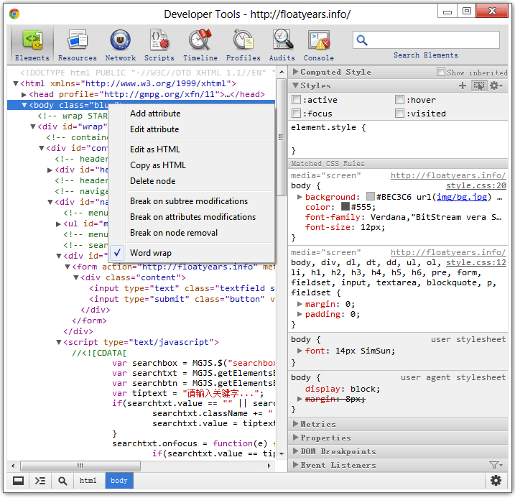Click the display: block declaration
This screenshot has height=498, width=515.
pos(343,389)
